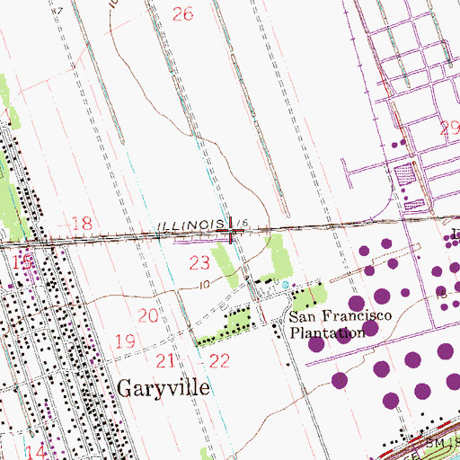Viewport: 460px width, 460px height.
Task: Click section number 26
Action: [182, 14]
